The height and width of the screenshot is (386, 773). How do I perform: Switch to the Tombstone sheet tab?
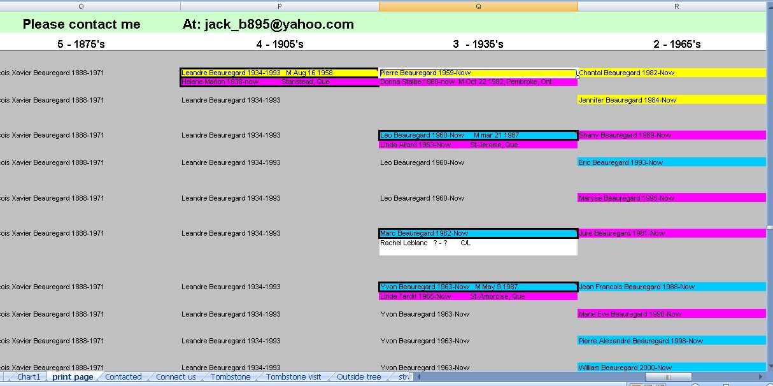230,377
